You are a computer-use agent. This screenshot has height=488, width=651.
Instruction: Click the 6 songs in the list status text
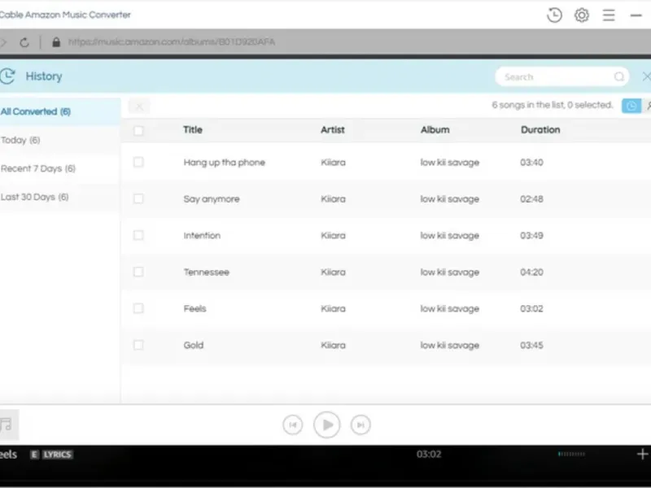[x=553, y=105]
